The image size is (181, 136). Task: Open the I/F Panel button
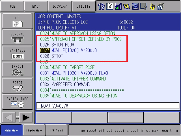57,130
